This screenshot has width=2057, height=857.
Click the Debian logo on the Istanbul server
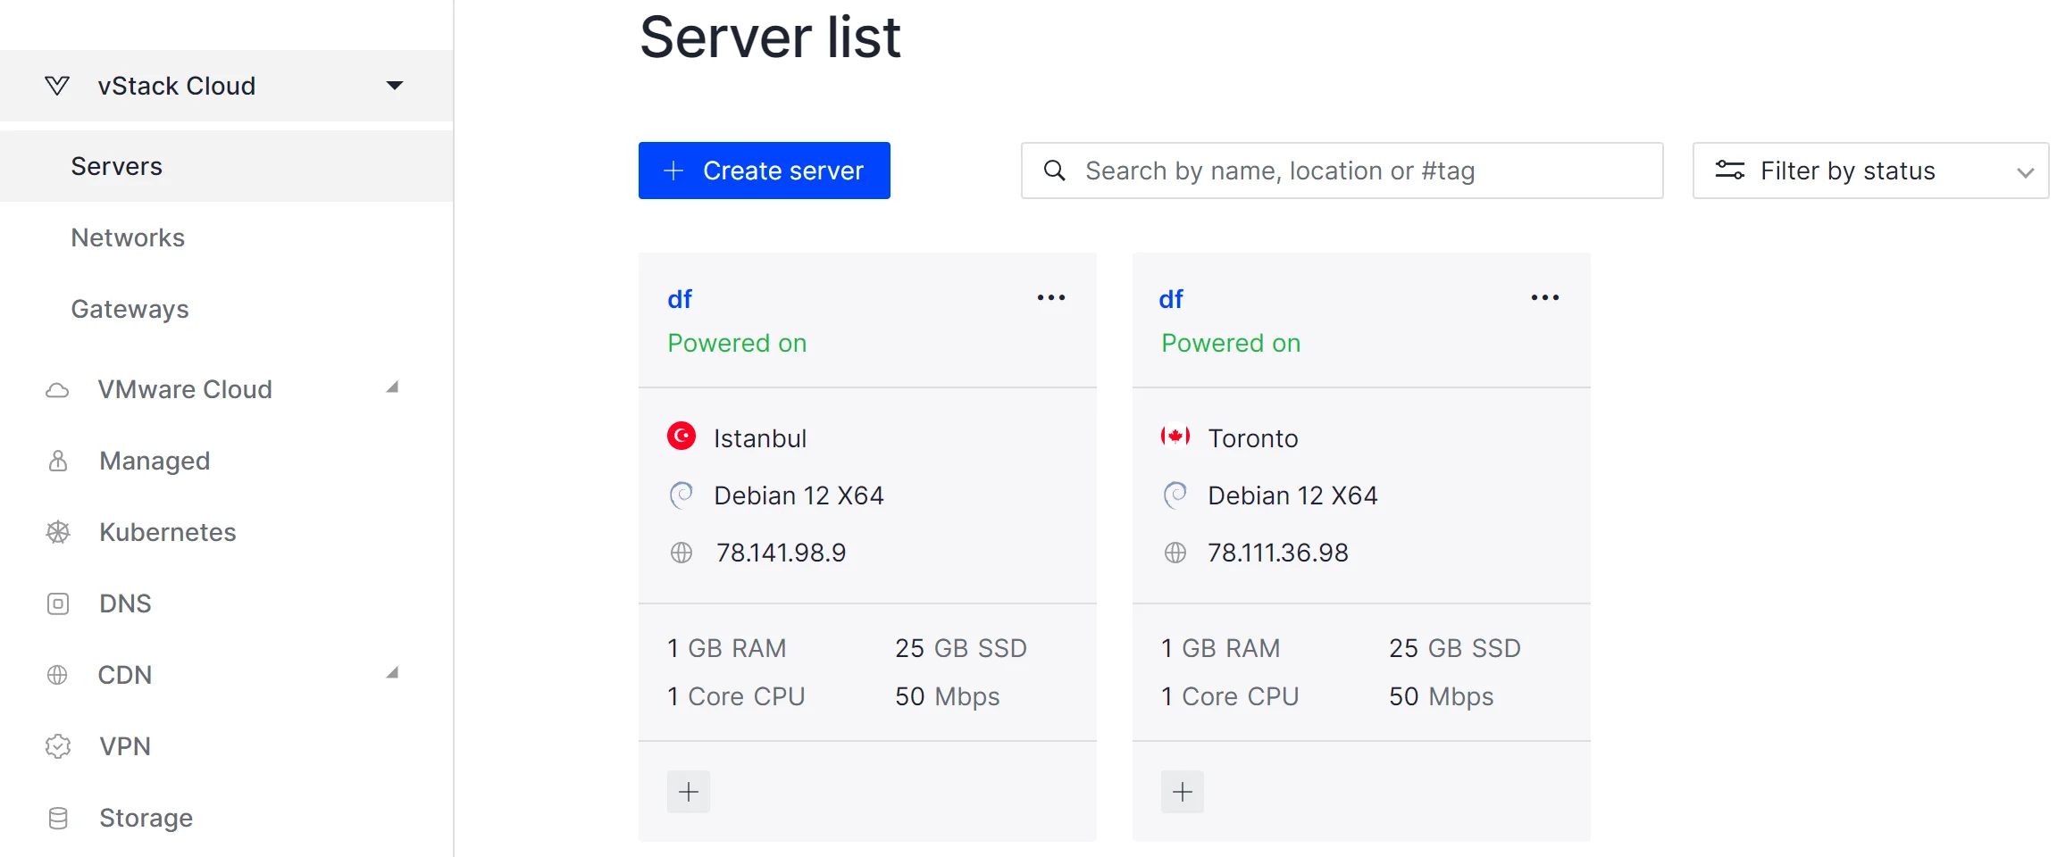pyautogui.click(x=682, y=495)
